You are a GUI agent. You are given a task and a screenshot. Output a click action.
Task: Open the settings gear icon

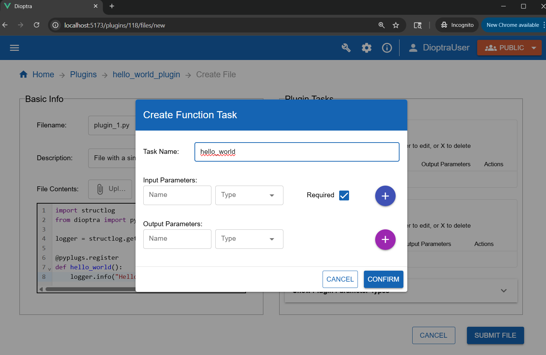coord(366,48)
